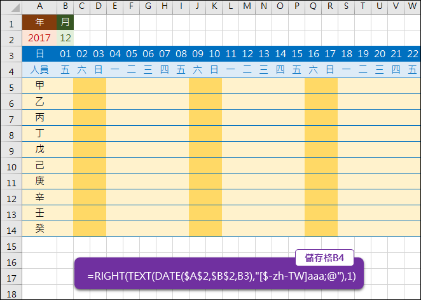Image resolution: width=421 pixels, height=300 pixels.
Task: Select day cell 09 in row 3
Action: coord(198,54)
